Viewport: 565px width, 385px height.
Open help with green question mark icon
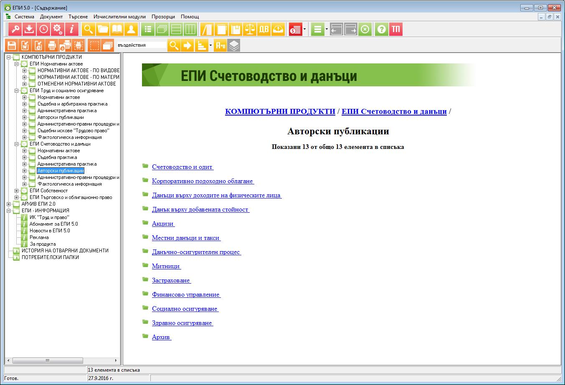[x=382, y=29]
